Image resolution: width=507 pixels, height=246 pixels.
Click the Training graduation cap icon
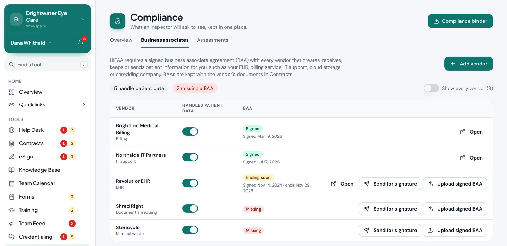coord(12,210)
